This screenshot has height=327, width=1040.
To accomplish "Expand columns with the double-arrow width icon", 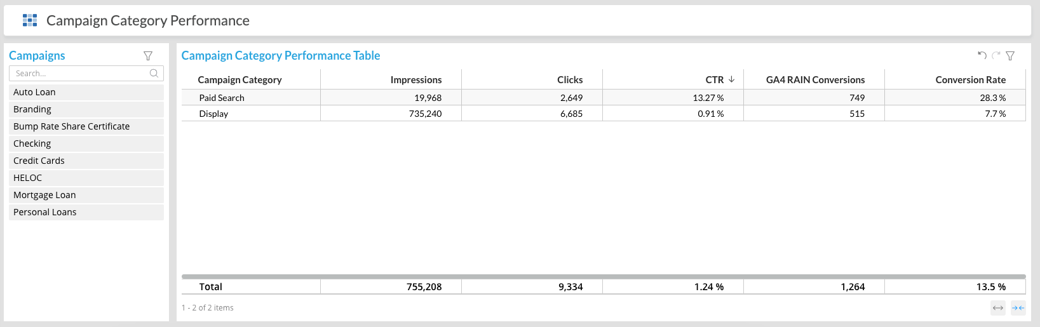I will [x=998, y=308].
